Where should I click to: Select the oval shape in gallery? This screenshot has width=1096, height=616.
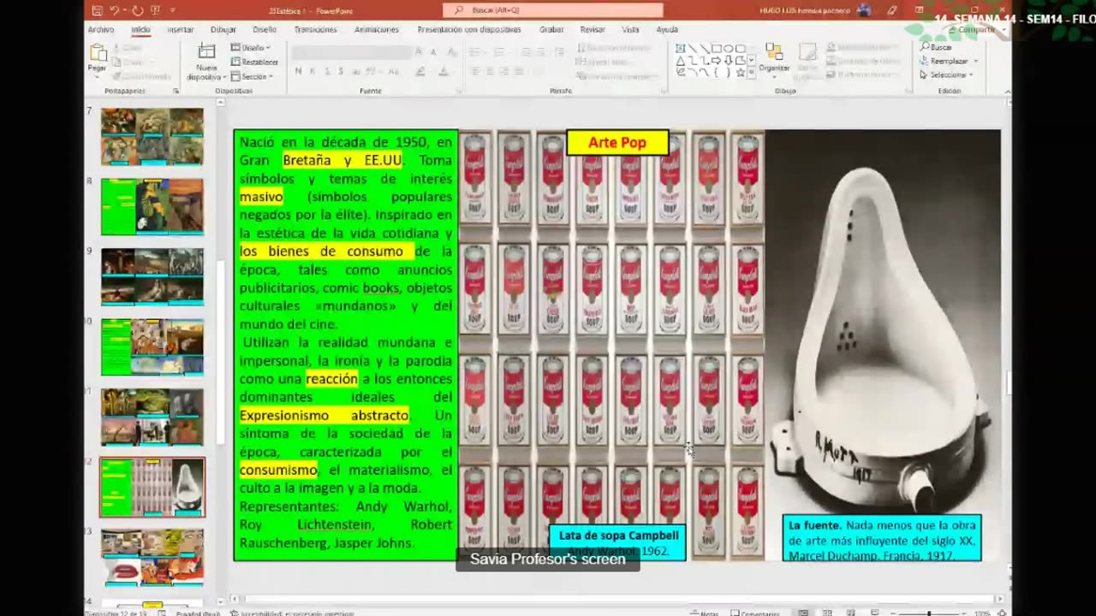[x=729, y=49]
